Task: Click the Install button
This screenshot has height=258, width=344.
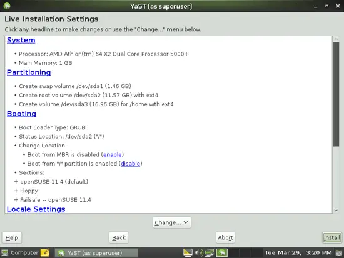Action: (x=332, y=237)
